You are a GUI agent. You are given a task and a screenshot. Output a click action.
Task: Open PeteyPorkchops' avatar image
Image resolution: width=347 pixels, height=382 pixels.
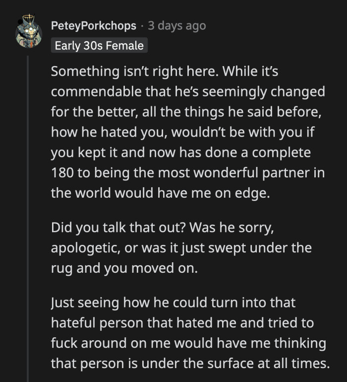pos(28,31)
